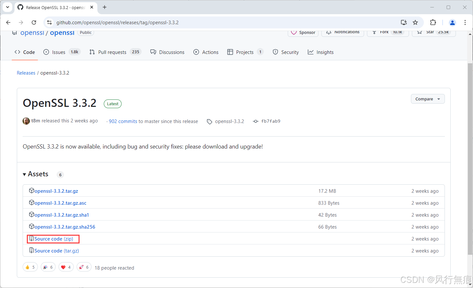Image resolution: width=473 pixels, height=288 pixels.
Task: Click the package icon next to openssl-3.3.2.tar.gz.sha256
Action: tap(32, 226)
